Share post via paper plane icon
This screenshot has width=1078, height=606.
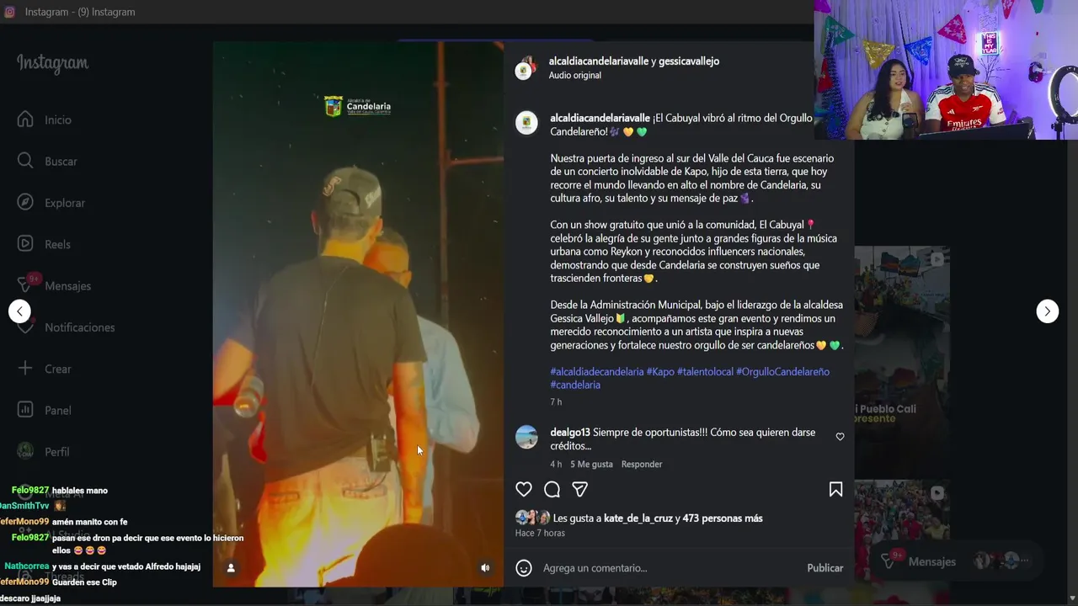click(579, 490)
